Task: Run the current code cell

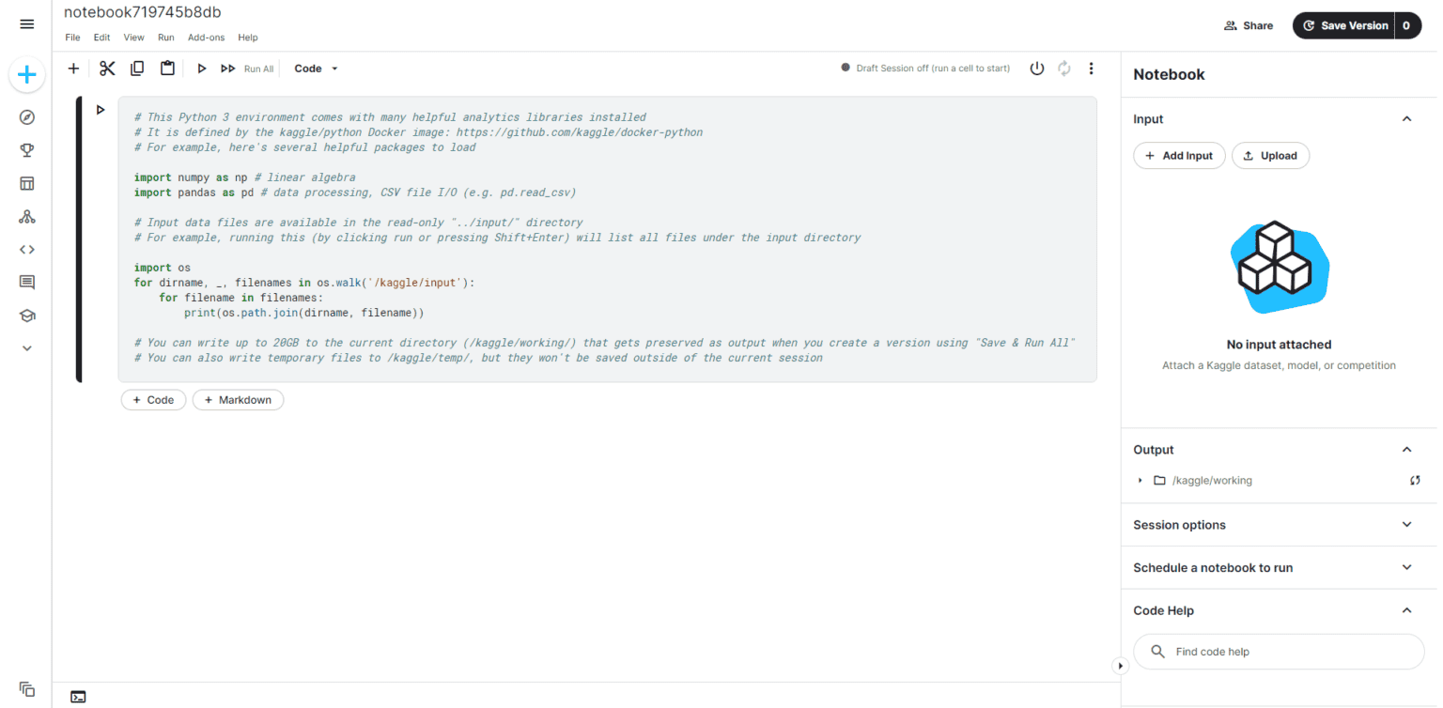Action: [x=201, y=68]
